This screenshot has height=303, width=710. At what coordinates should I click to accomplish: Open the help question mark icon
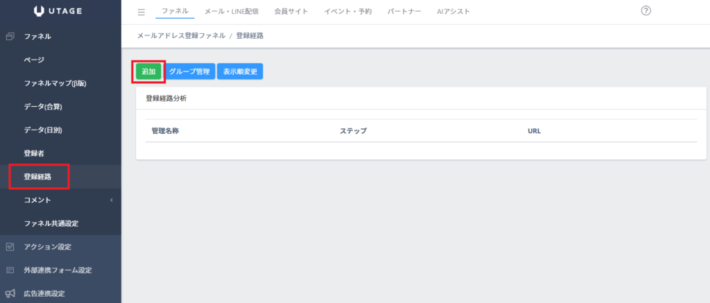pyautogui.click(x=646, y=11)
